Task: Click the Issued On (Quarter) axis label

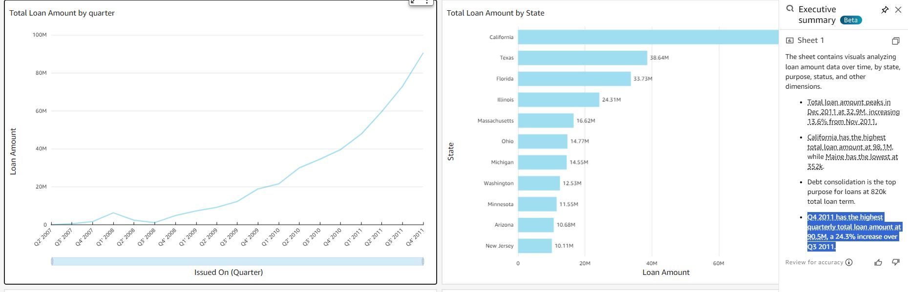Action: (229, 273)
